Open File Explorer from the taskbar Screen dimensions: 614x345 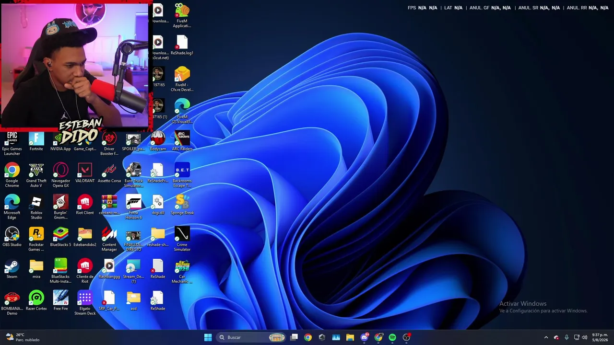point(350,337)
